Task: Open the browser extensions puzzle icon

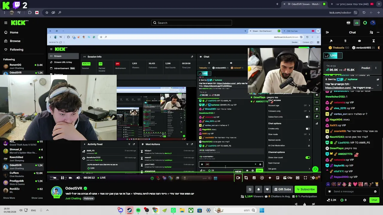Action: (x=30, y=13)
